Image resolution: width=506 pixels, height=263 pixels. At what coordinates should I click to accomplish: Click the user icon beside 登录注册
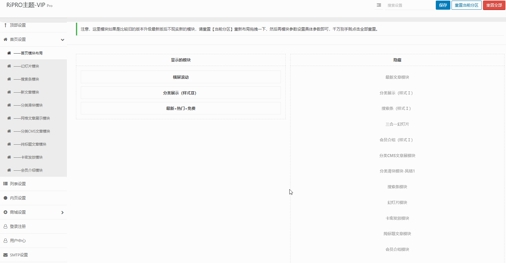(x=5, y=226)
